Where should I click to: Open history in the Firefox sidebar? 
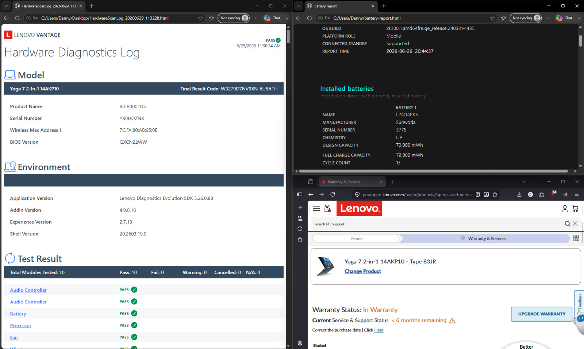coord(300,229)
